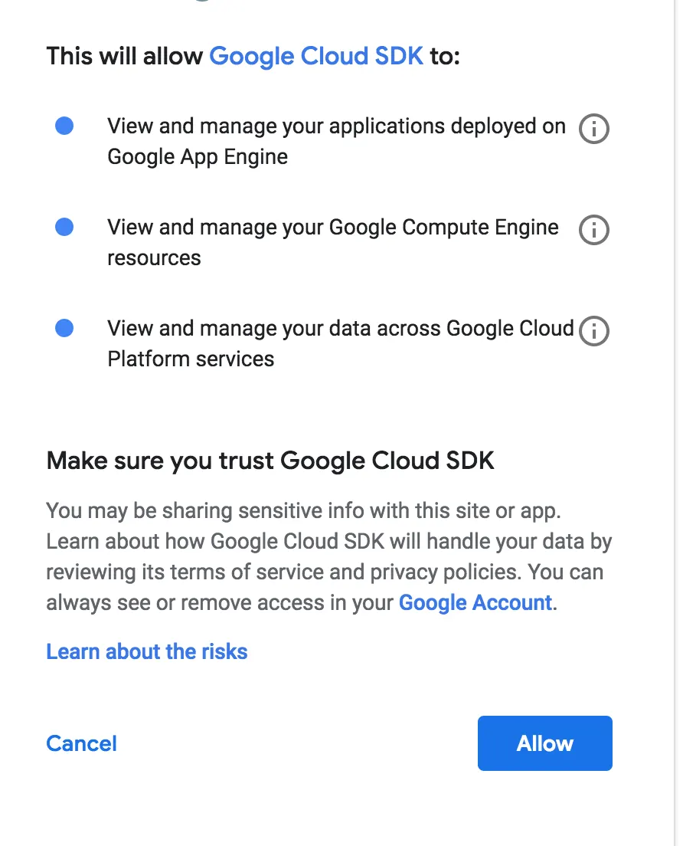Click the sensitive info warning paragraph
683x846 pixels.
pyautogui.click(x=329, y=556)
